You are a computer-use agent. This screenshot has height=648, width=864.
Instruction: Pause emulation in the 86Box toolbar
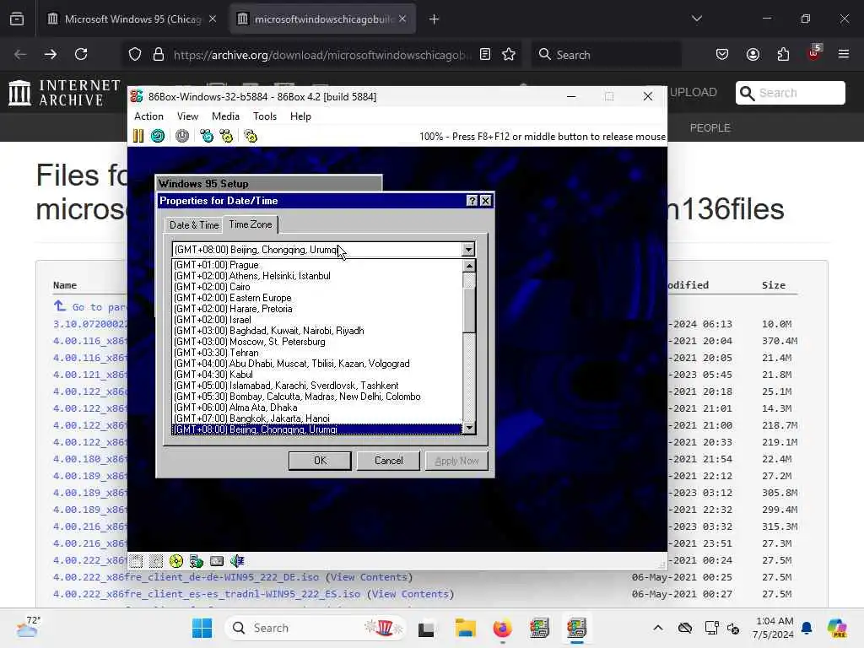point(138,136)
